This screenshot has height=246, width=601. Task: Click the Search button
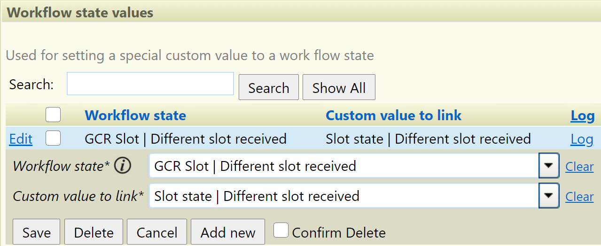tap(269, 87)
